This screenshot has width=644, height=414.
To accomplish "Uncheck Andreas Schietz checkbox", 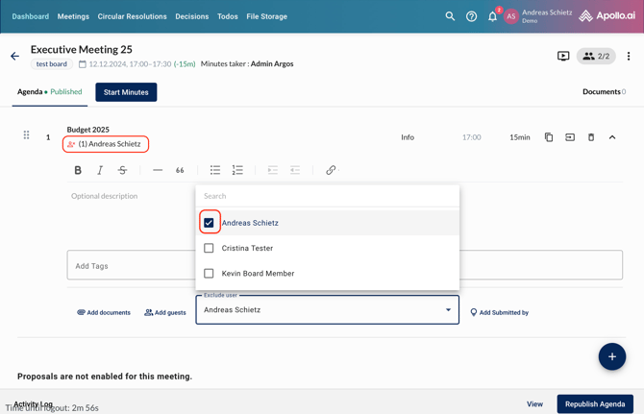I will (209, 223).
